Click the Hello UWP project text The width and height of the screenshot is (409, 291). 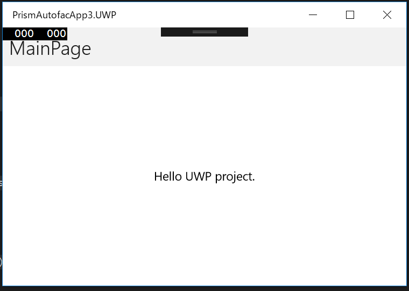coord(204,176)
